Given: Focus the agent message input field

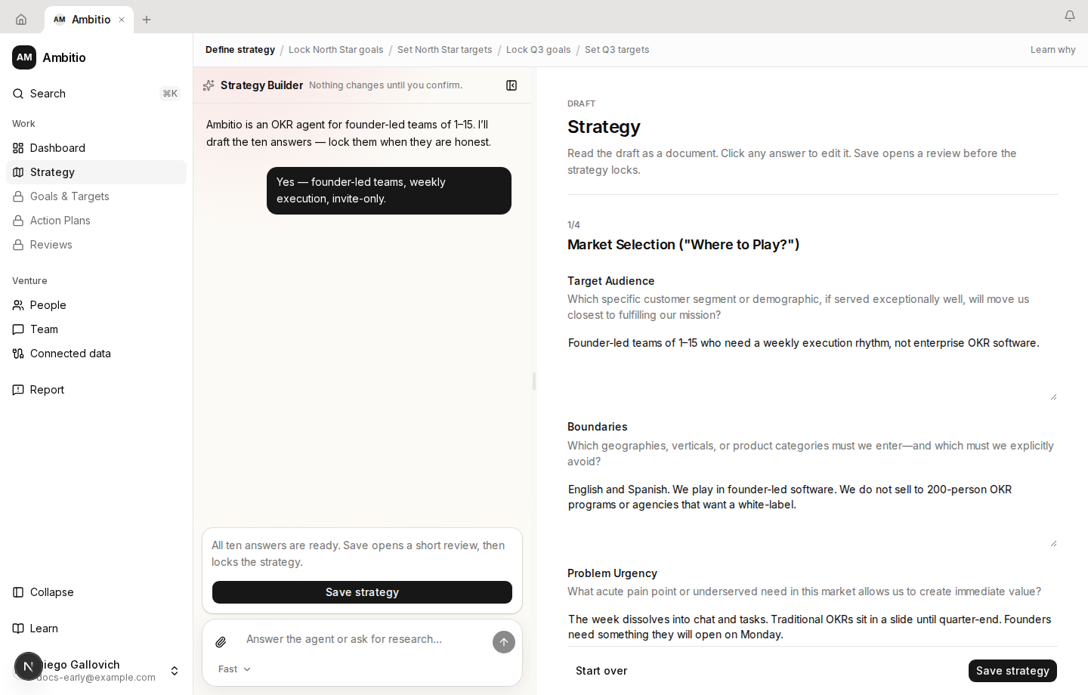Looking at the screenshot, I should (364, 639).
